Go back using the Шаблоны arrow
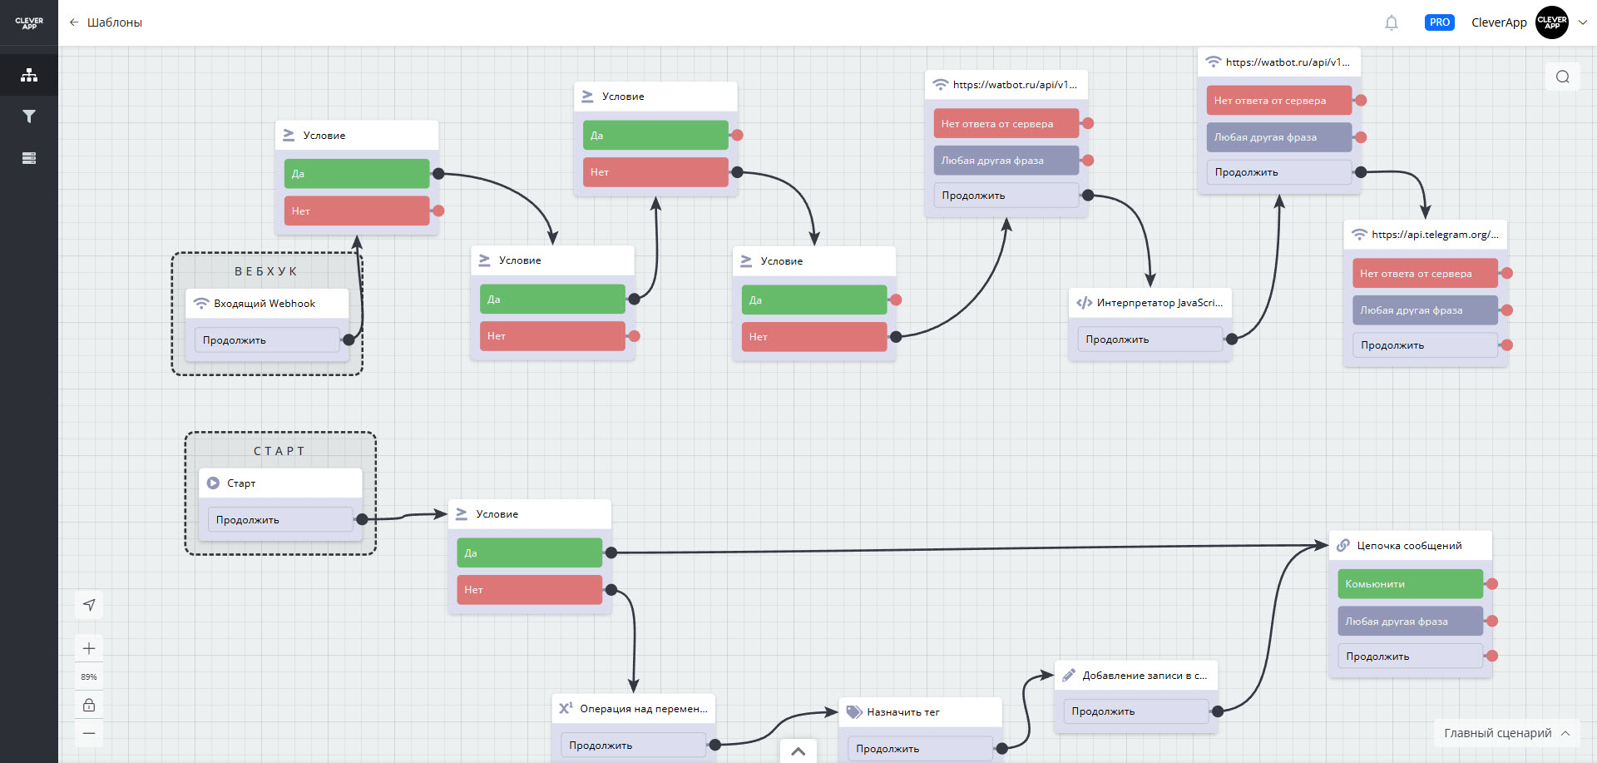This screenshot has height=763, width=1597. pyautogui.click(x=74, y=22)
